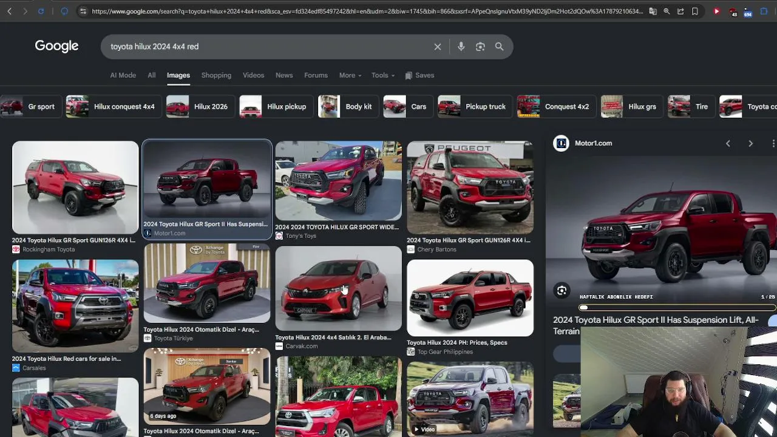Click the Lens search icon on preview image
The height and width of the screenshot is (437, 777).
(562, 291)
